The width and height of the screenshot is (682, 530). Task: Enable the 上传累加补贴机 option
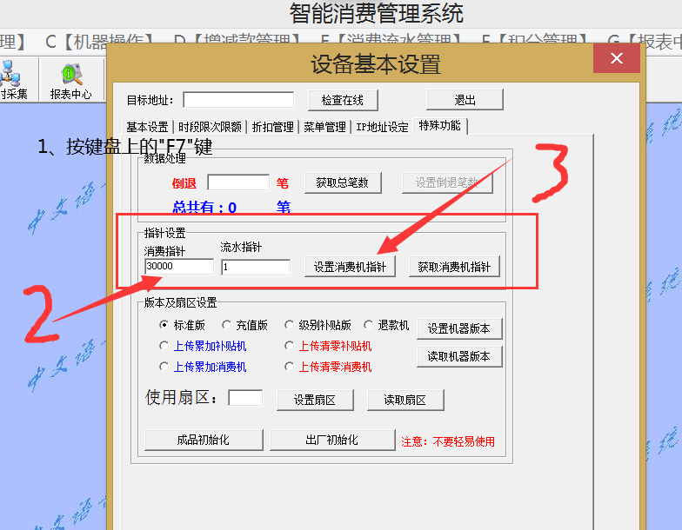tap(164, 346)
